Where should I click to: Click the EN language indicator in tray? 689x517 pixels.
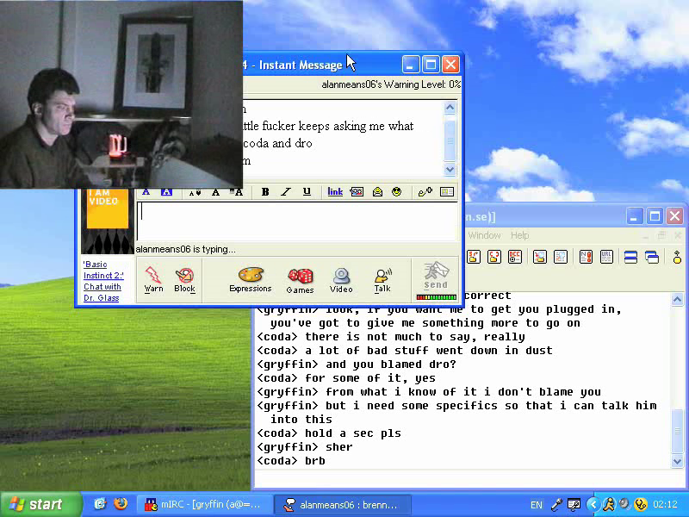(536, 505)
